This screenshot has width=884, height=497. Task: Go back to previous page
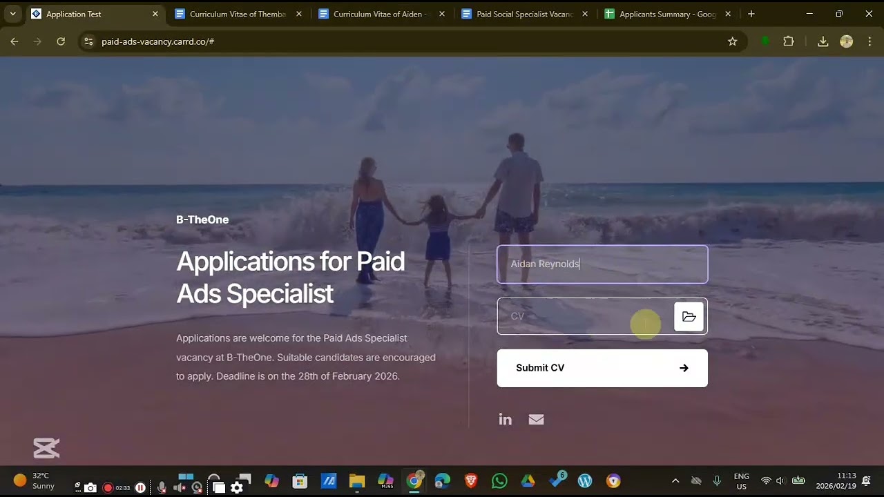click(15, 41)
